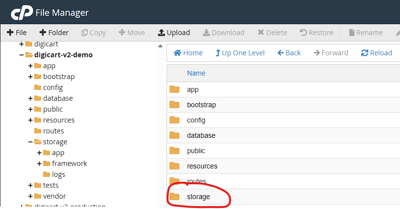The height and width of the screenshot is (209, 400).
Task: Select the logs folder in tree
Action: 58,174
